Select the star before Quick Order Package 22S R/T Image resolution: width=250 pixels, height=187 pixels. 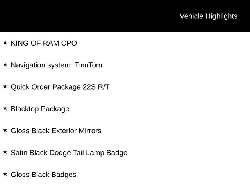coord(5,86)
